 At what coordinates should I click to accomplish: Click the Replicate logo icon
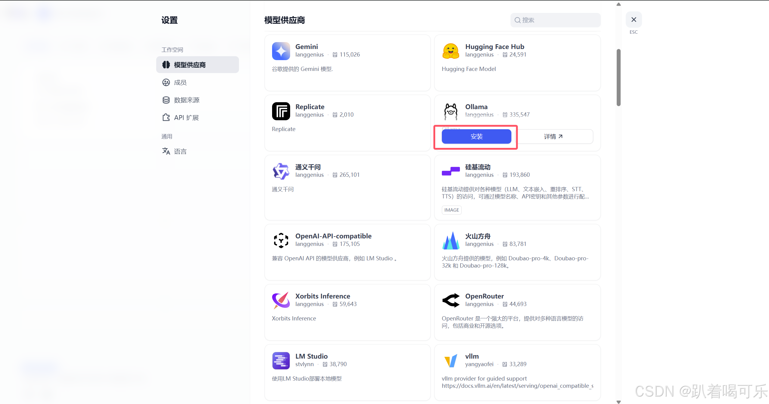[281, 111]
